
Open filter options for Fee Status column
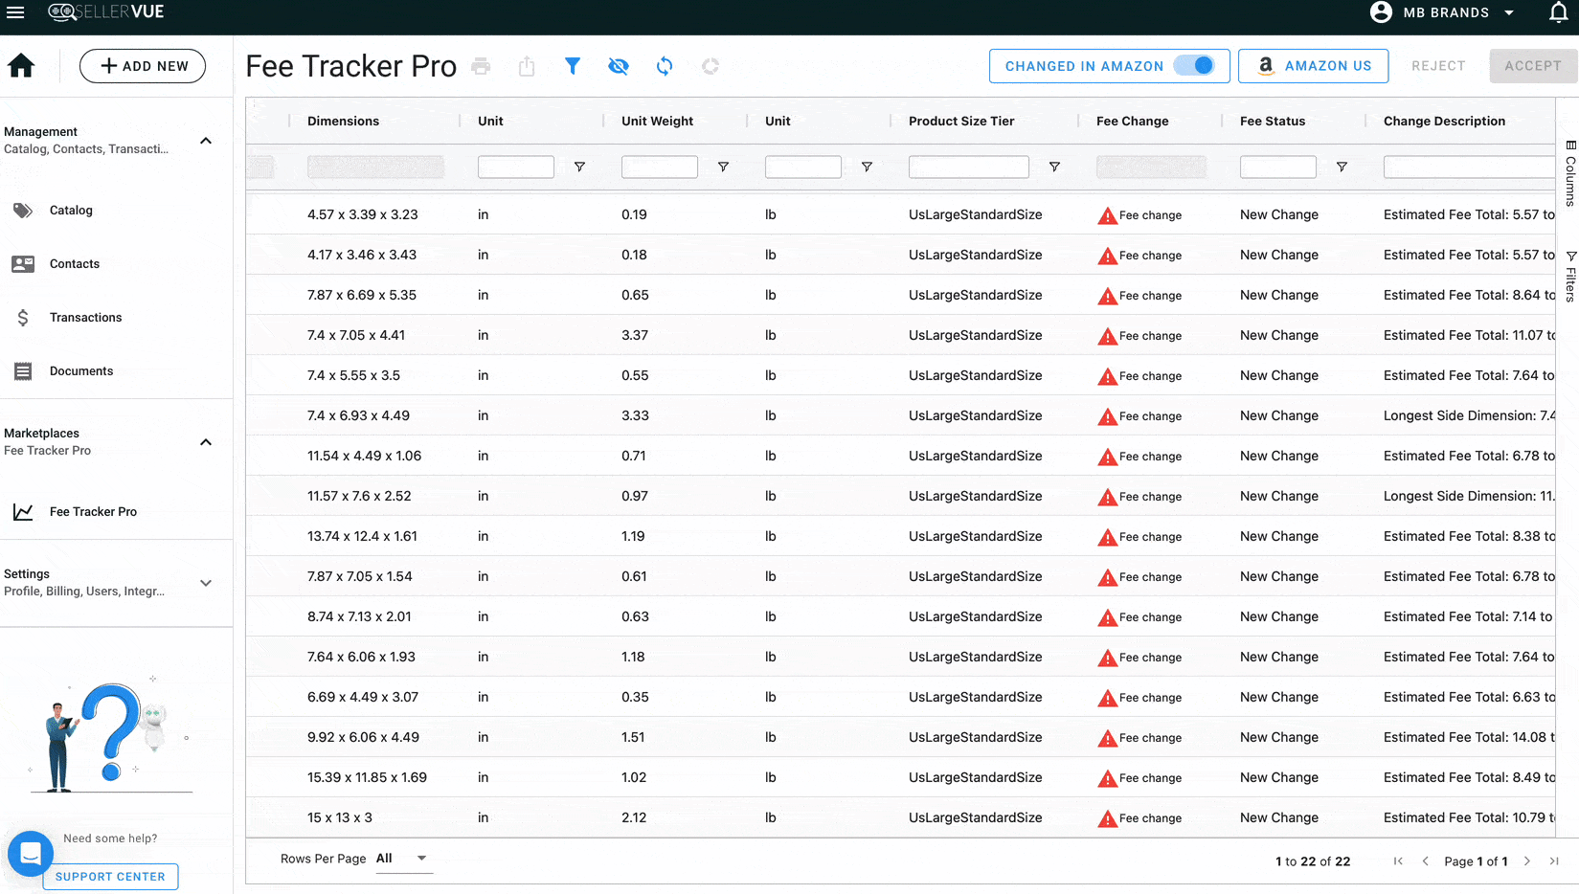click(x=1342, y=167)
